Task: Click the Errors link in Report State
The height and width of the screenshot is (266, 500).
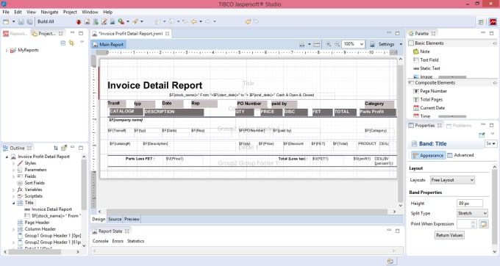Action: (x=118, y=241)
